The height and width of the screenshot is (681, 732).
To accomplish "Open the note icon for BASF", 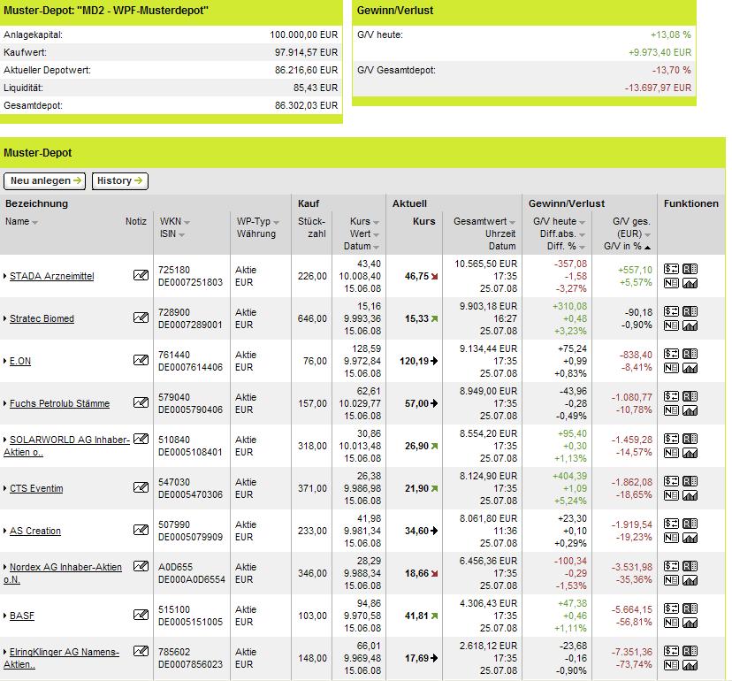I will pos(141,616).
